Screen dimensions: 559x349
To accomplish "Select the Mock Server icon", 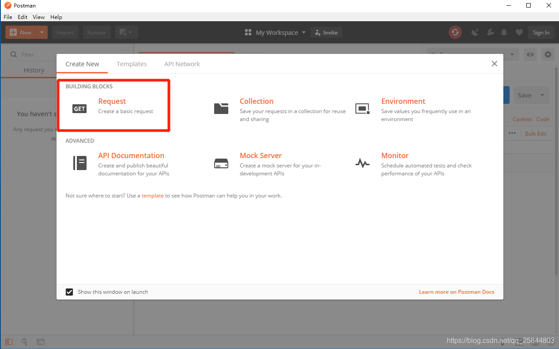I will tap(221, 163).
